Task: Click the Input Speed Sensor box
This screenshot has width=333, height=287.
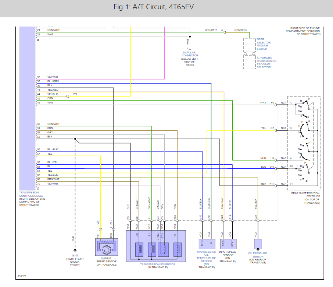Action: click(228, 244)
